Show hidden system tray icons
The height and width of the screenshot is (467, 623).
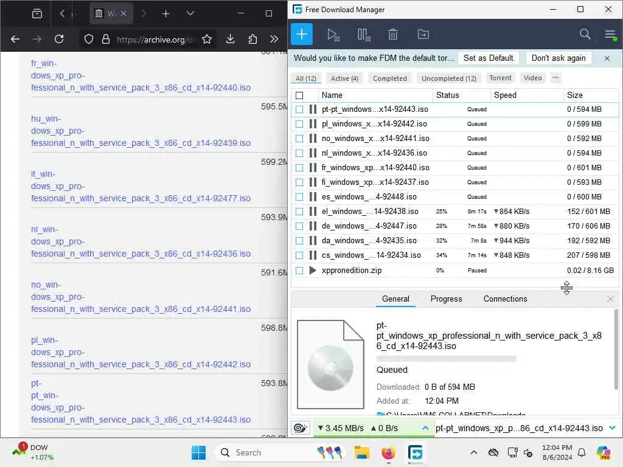point(473,452)
